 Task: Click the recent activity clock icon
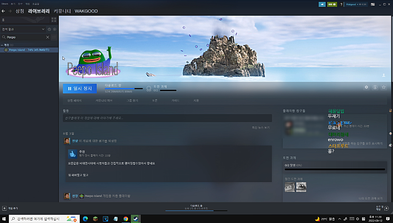[50, 29]
